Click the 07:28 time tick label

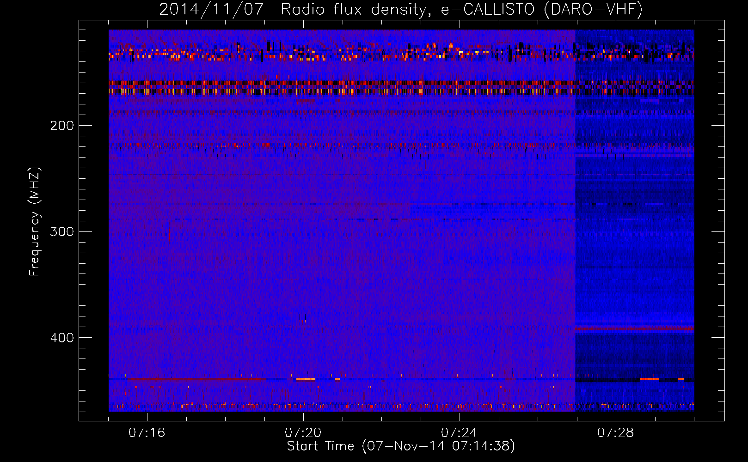(615, 433)
